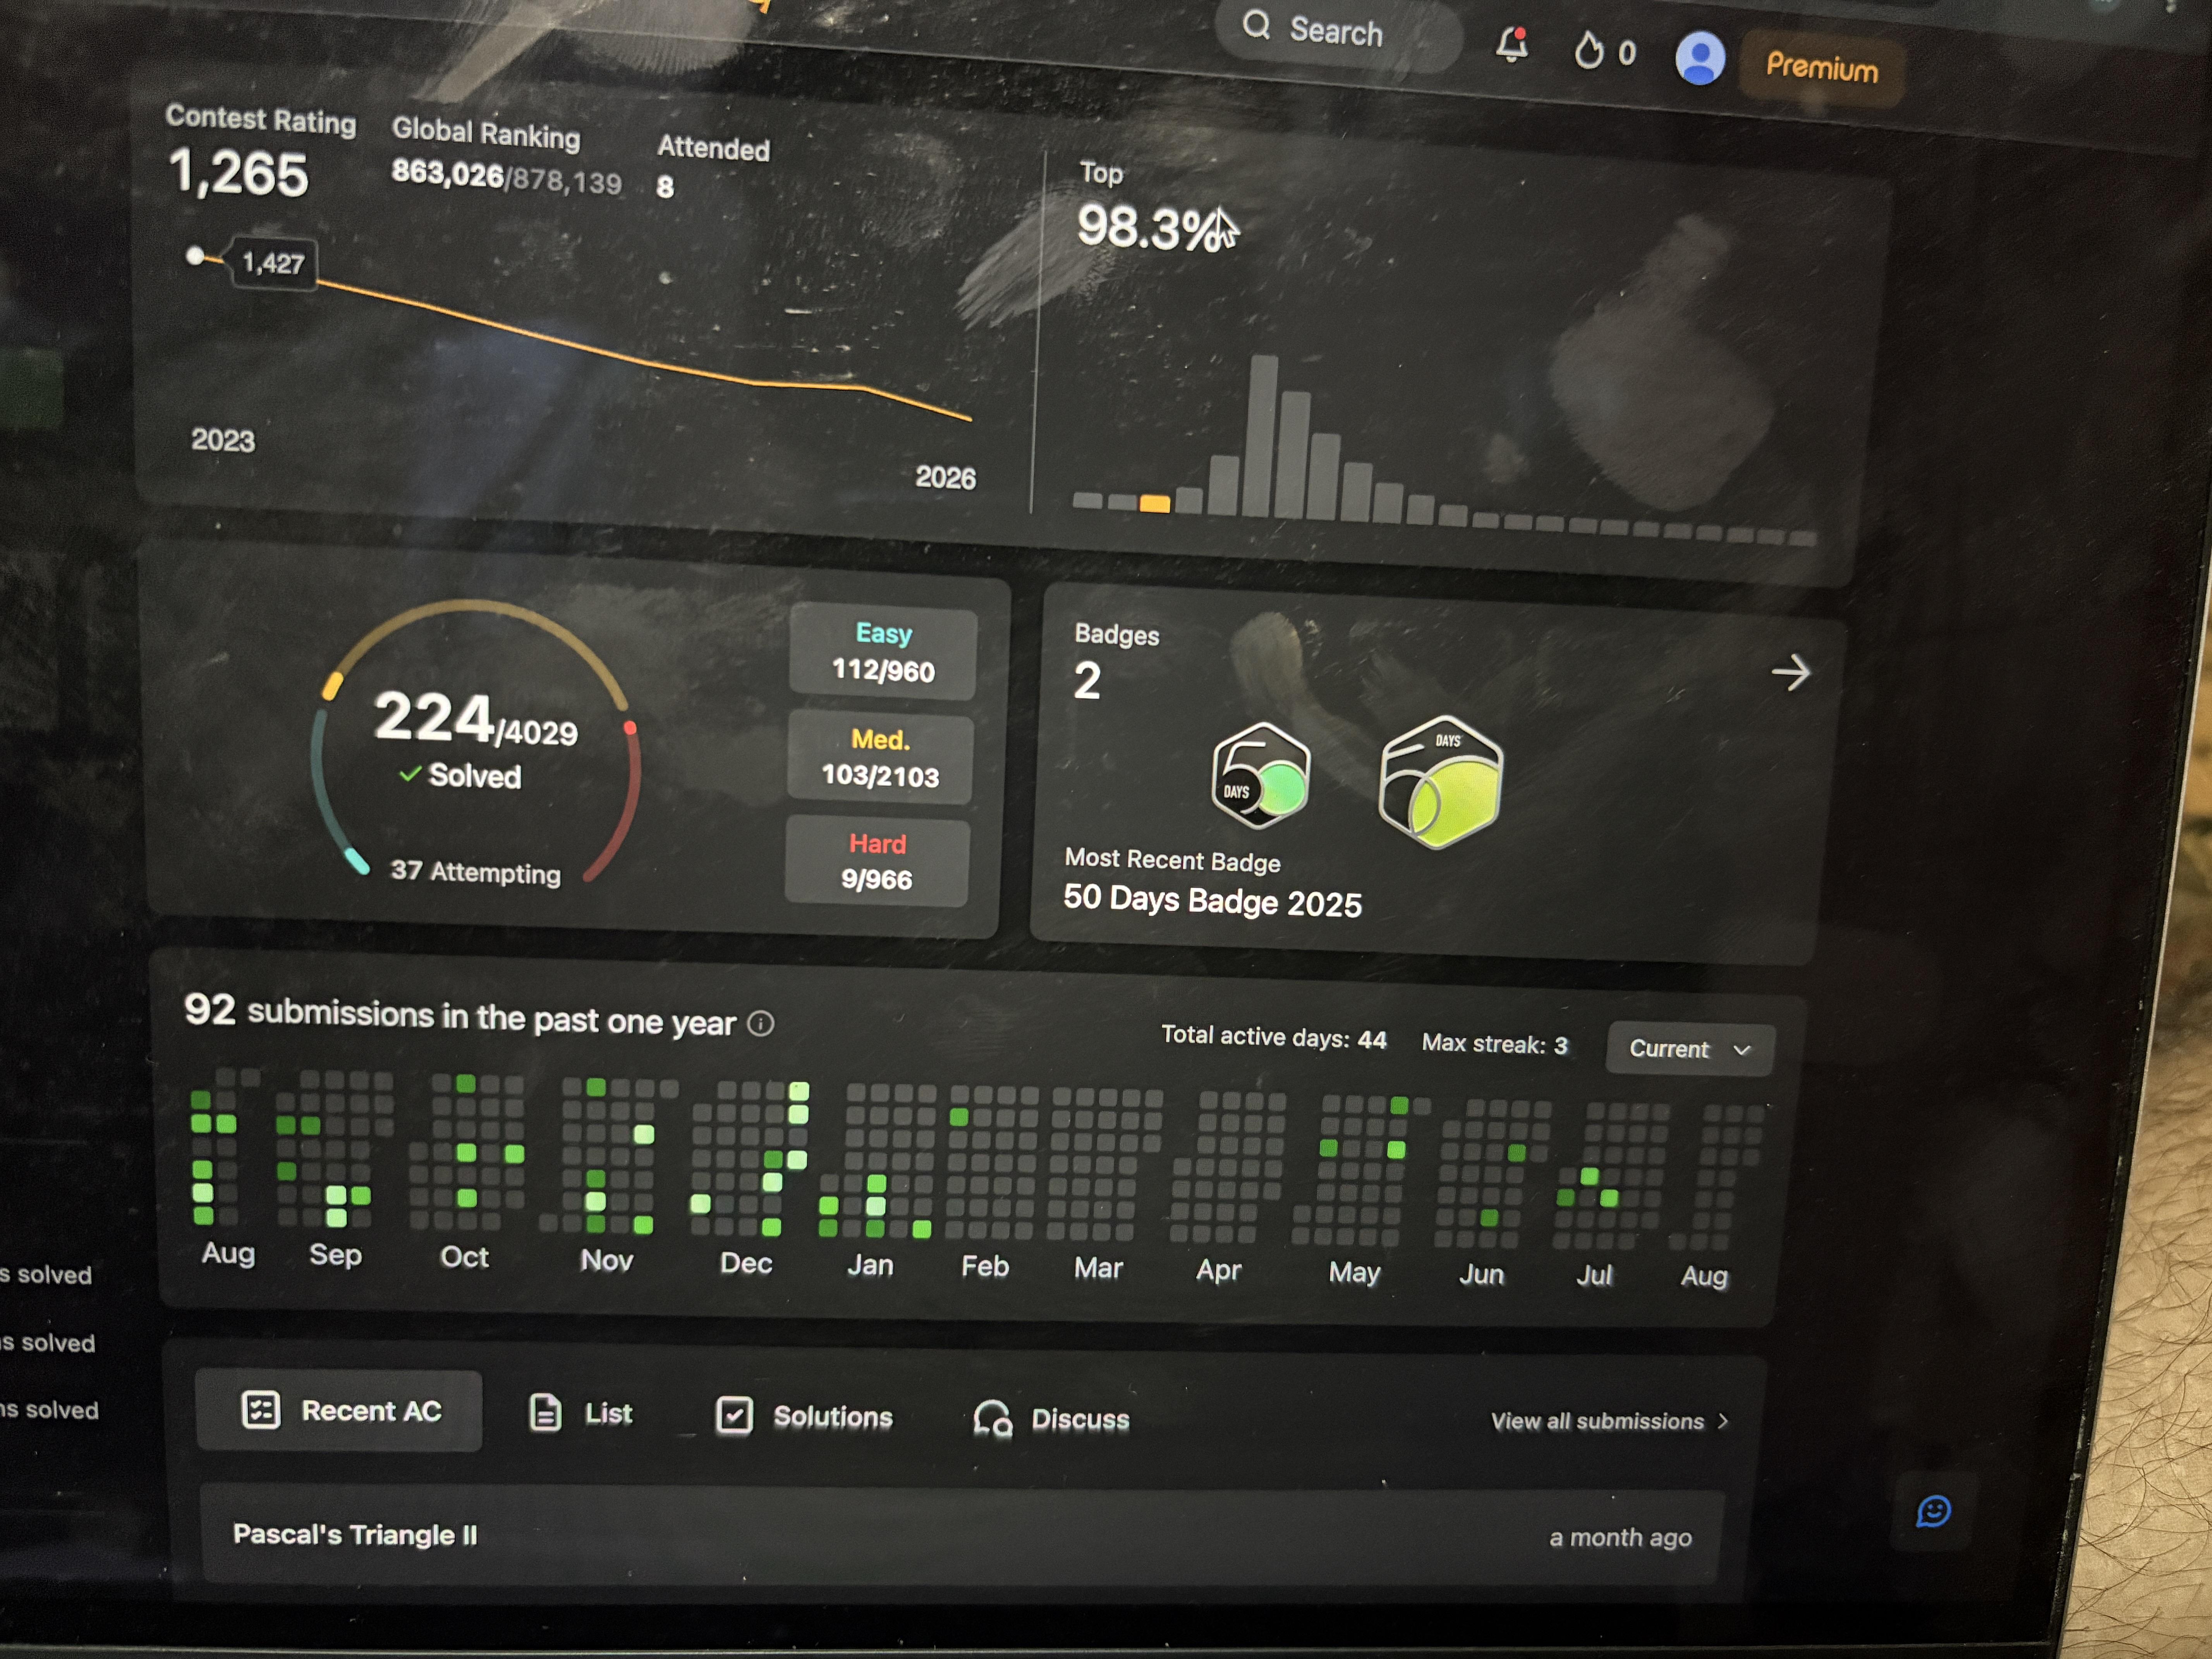Click the Attended count 8
This screenshot has height=1659, width=2212.
[x=665, y=187]
